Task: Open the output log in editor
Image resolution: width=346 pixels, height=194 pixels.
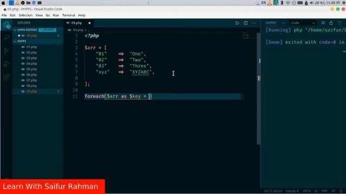Action: pyautogui.click(x=340, y=23)
